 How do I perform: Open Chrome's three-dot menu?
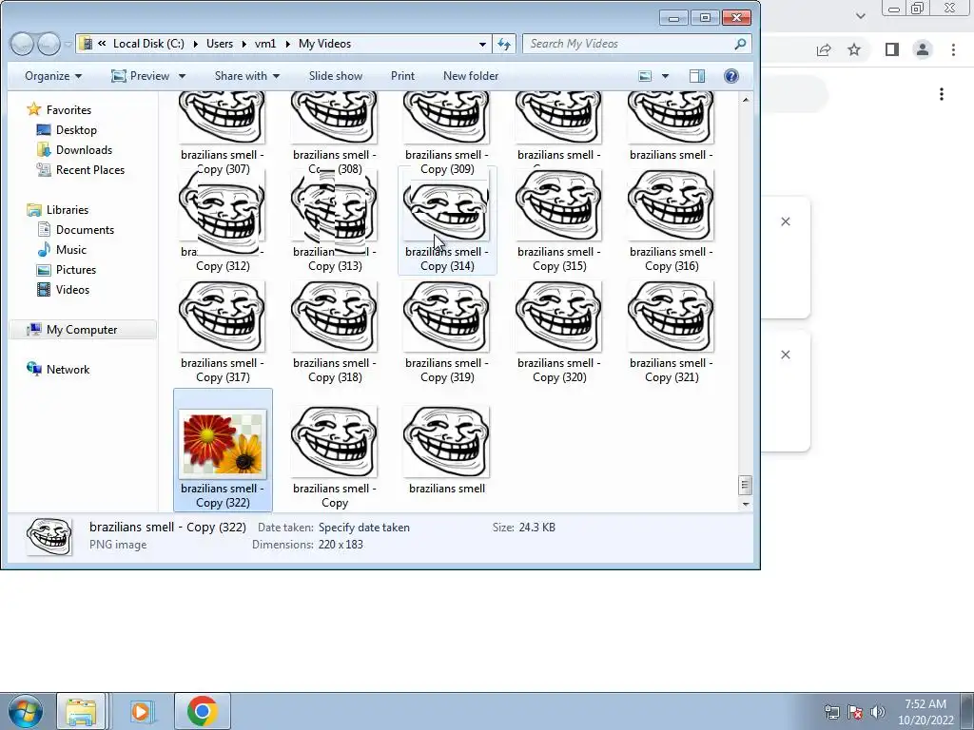click(953, 49)
